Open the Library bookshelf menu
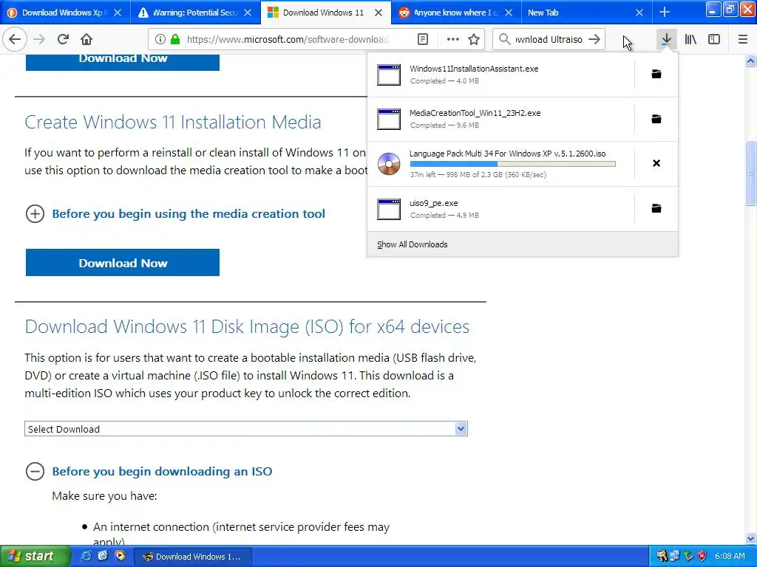 pyautogui.click(x=690, y=39)
